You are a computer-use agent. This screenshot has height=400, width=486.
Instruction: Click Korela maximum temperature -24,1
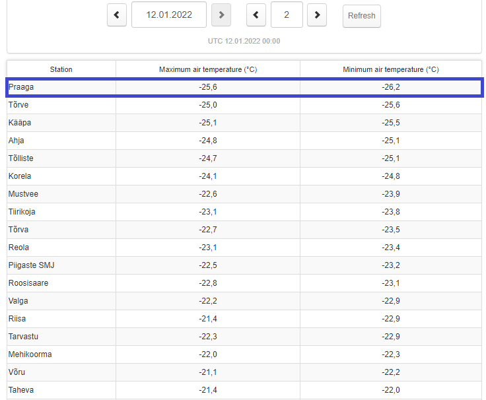pos(208,176)
